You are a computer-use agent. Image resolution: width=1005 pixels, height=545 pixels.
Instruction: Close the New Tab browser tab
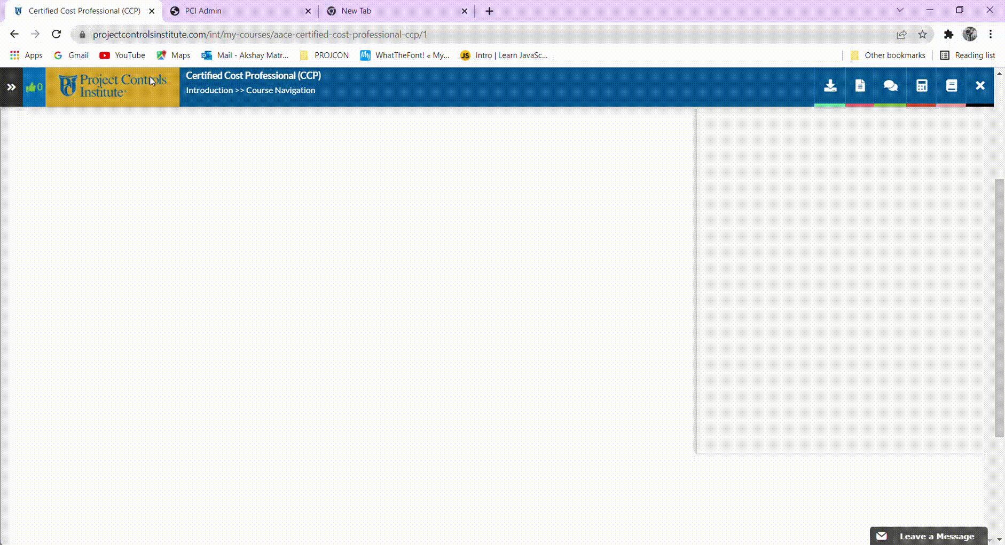[x=465, y=11]
